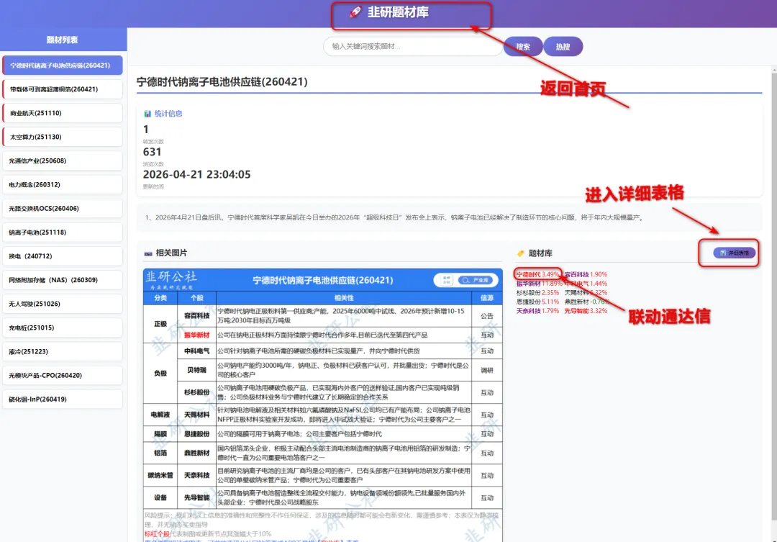Click the grid icon in the image header
The width and height of the screenshot is (777, 542).
coord(446,280)
